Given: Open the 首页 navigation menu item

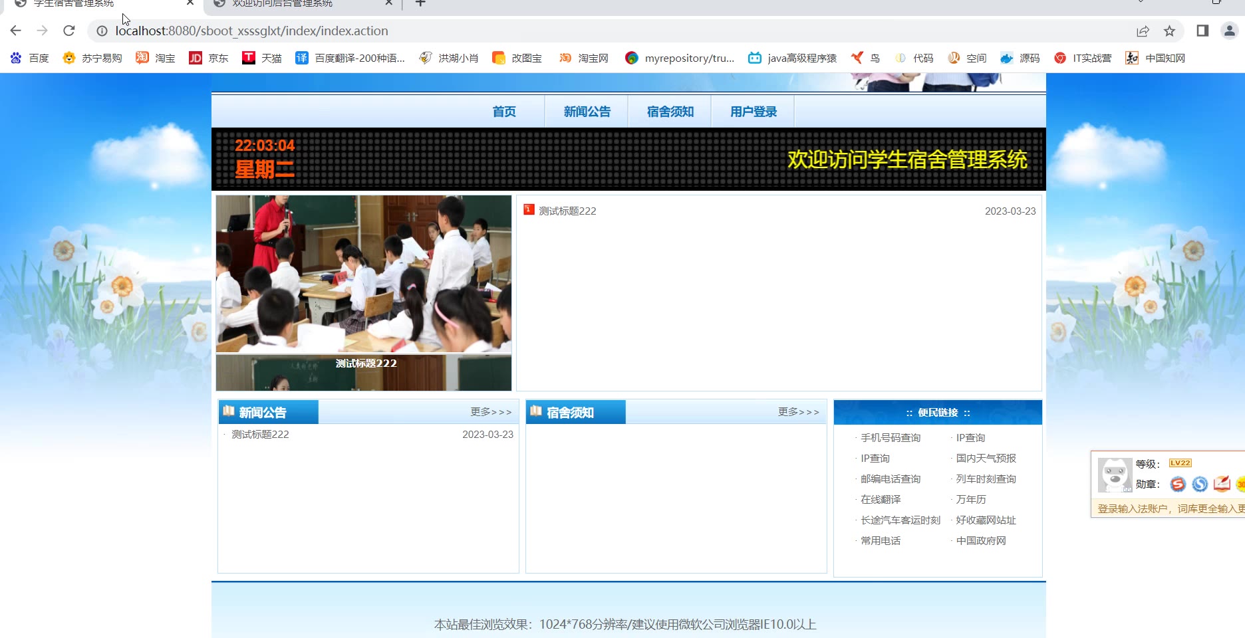Looking at the screenshot, I should (504, 112).
